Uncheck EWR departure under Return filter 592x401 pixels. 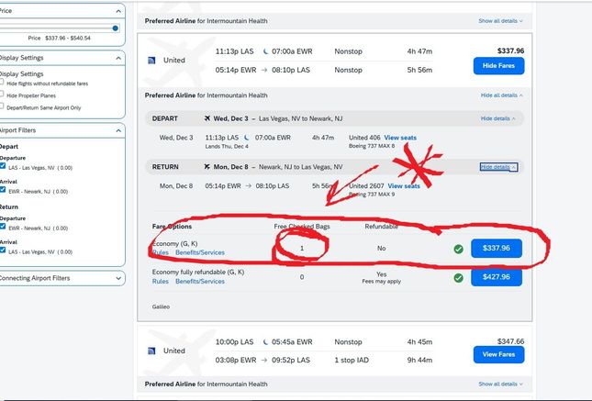pos(2,226)
